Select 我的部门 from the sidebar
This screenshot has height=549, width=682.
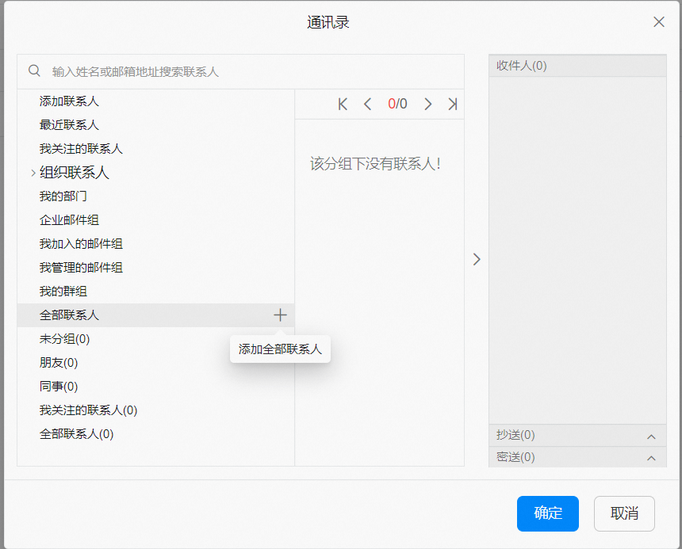coord(63,196)
